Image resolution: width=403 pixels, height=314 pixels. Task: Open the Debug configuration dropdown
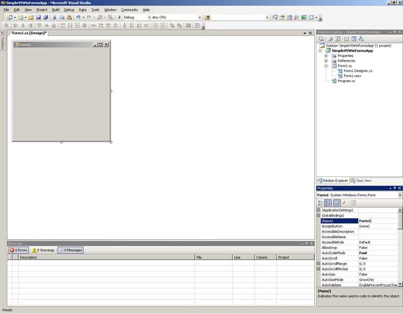tap(149, 18)
